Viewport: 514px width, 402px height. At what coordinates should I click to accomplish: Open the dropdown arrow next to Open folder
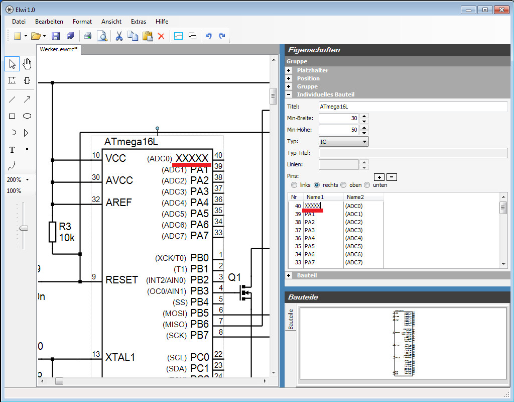44,36
